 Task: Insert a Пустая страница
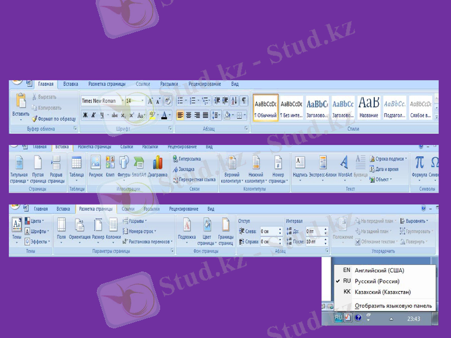click(x=38, y=170)
